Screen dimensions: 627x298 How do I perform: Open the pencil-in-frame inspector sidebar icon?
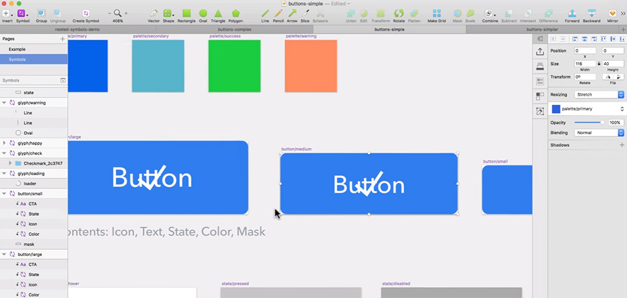click(x=540, y=112)
